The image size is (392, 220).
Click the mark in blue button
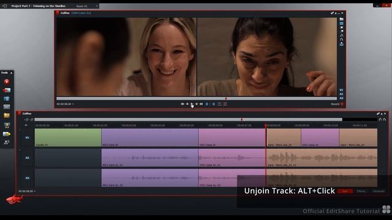207,104
